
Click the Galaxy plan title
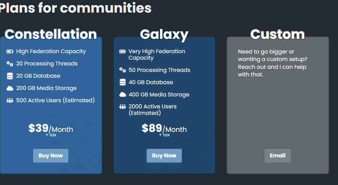[164, 34]
